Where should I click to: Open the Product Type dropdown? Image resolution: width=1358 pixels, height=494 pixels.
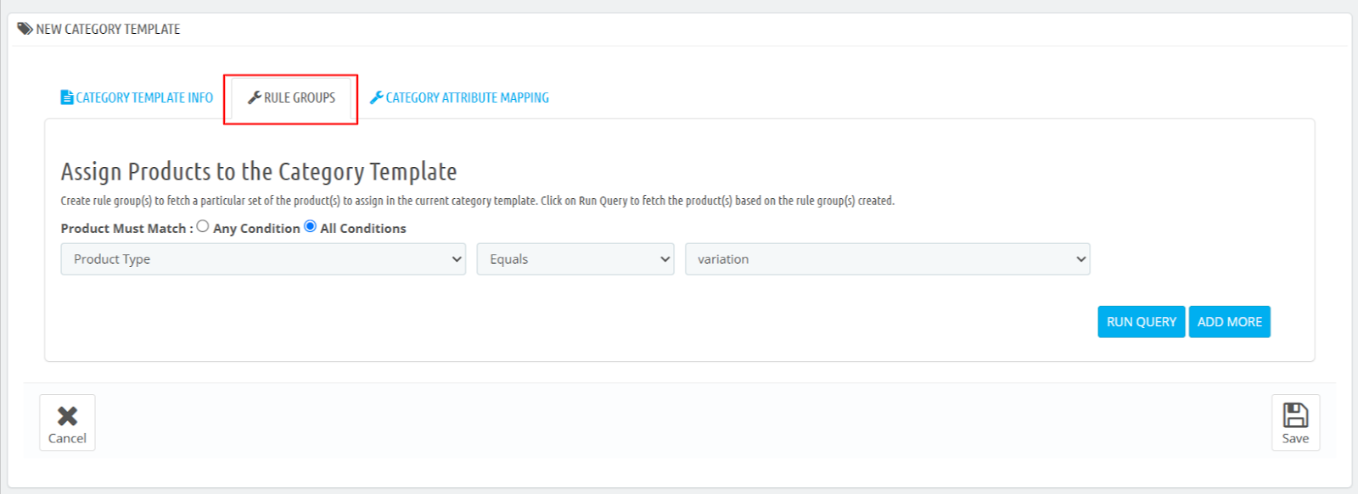[x=262, y=259]
